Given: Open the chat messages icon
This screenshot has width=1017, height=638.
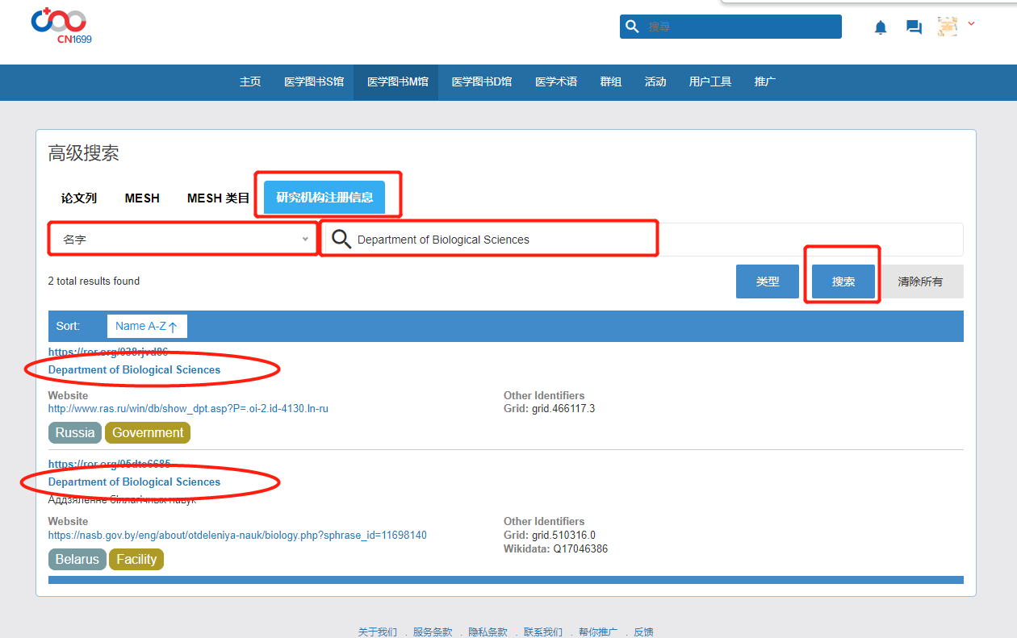Looking at the screenshot, I should (x=914, y=27).
